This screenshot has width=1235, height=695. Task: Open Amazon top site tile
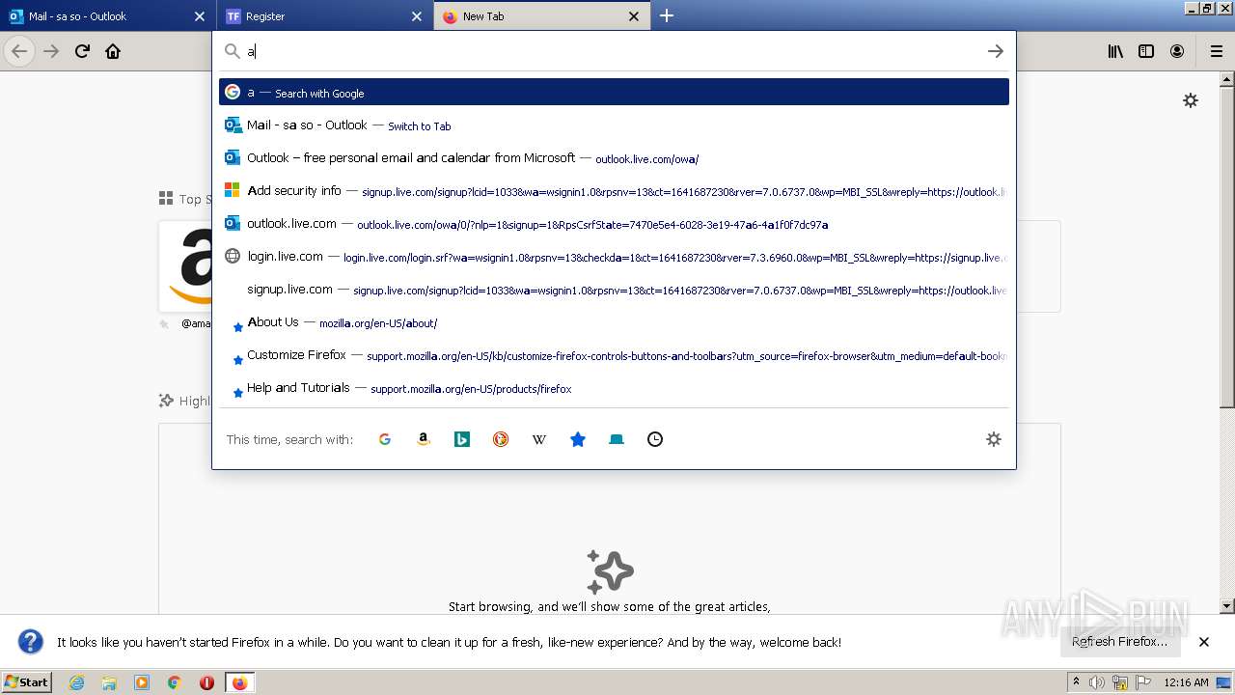185,266
